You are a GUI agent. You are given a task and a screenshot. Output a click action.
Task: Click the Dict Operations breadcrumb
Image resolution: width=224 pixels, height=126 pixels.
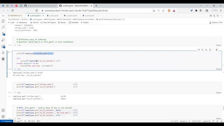64,19
